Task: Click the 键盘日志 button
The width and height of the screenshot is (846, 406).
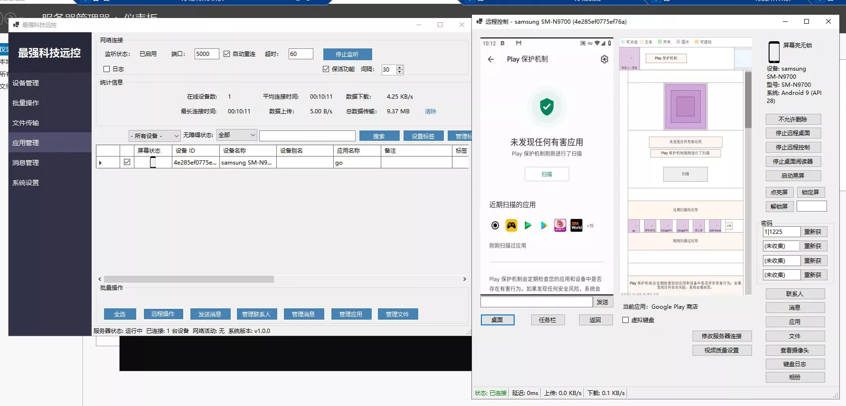Action: [795, 364]
